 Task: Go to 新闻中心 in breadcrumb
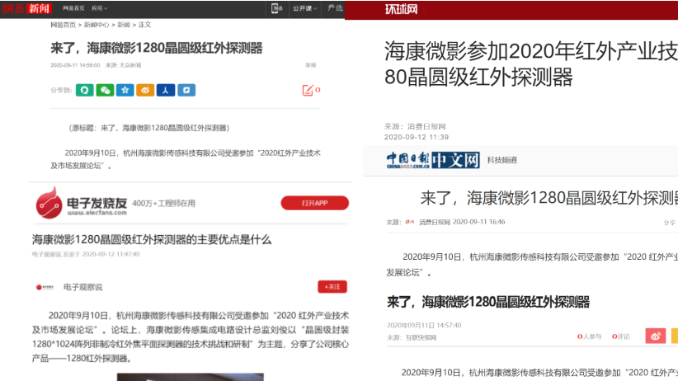click(x=97, y=25)
